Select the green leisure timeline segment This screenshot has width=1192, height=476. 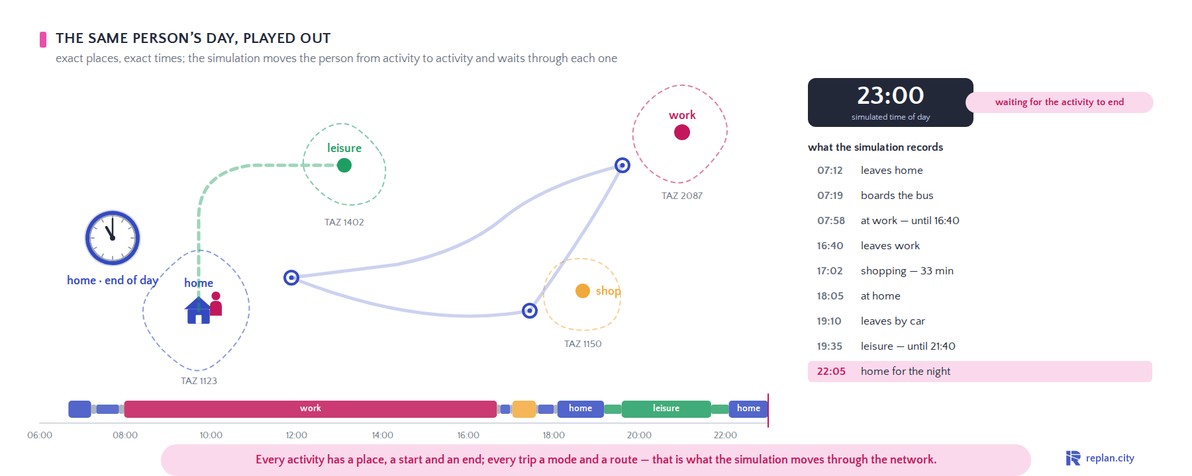666,409
